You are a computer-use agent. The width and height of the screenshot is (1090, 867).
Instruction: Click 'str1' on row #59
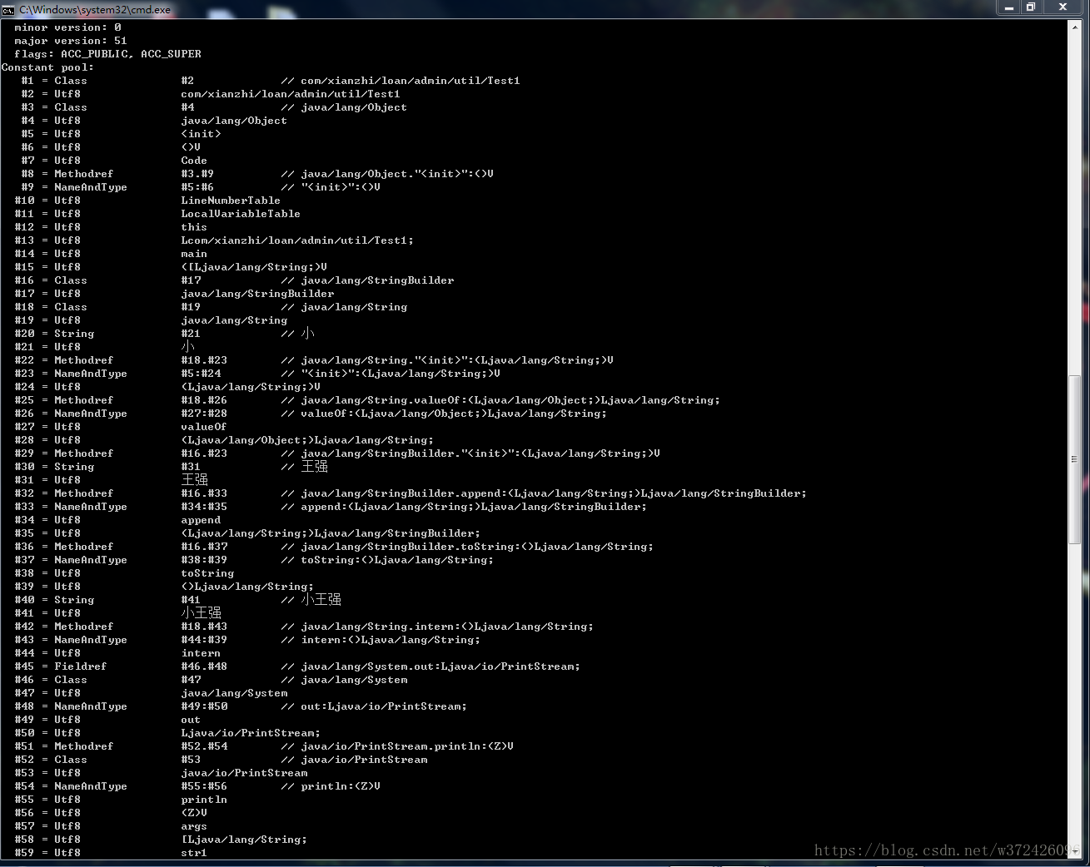(194, 853)
